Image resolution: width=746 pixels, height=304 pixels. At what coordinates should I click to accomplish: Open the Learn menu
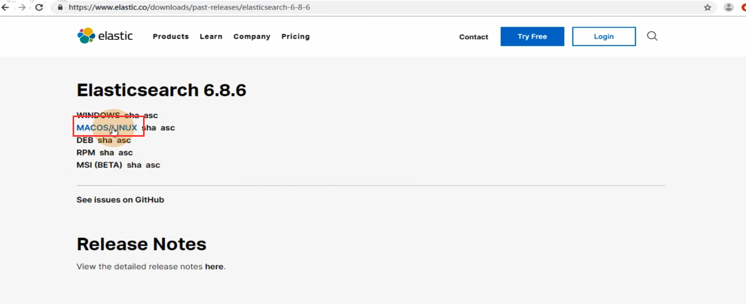click(x=211, y=37)
